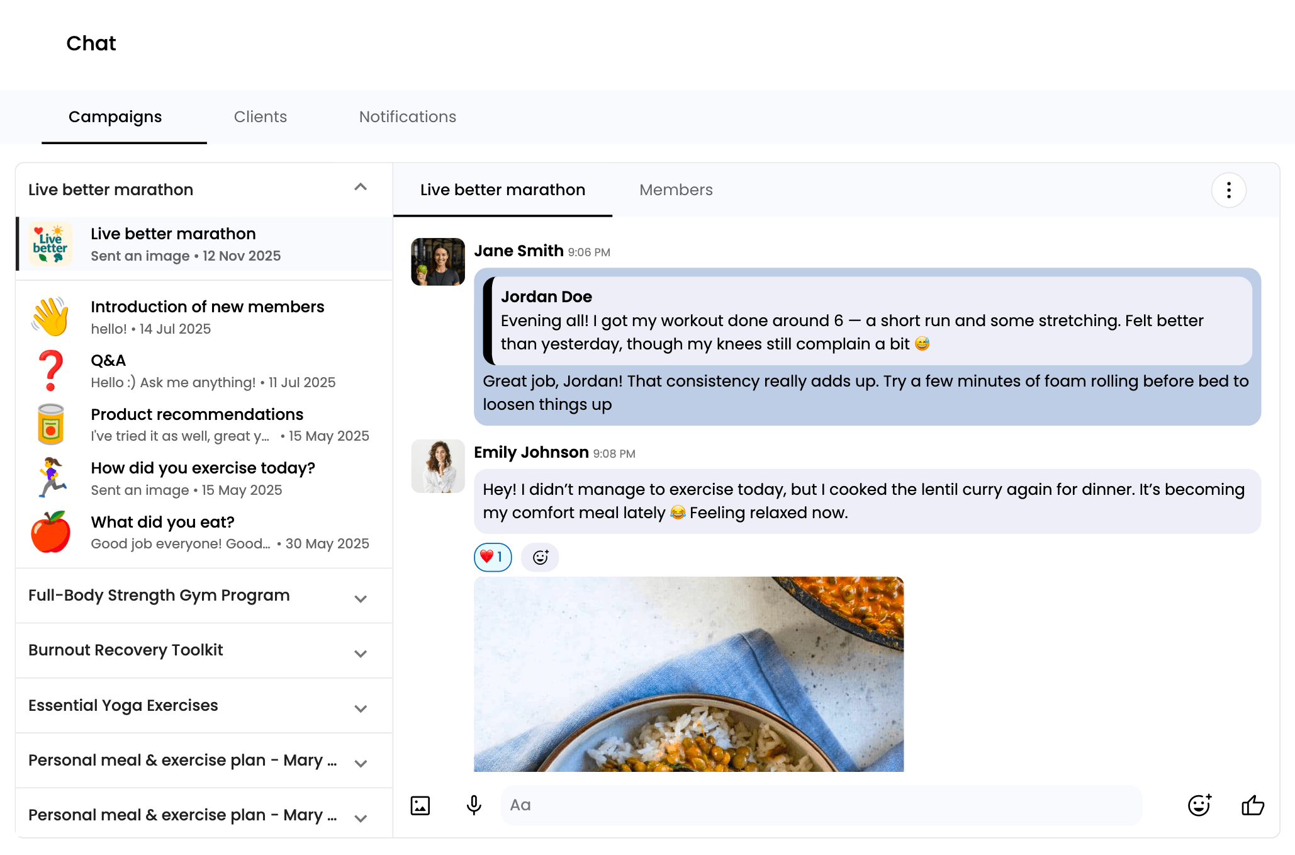Switch to the Members tab
The width and height of the screenshot is (1295, 855).
675,190
